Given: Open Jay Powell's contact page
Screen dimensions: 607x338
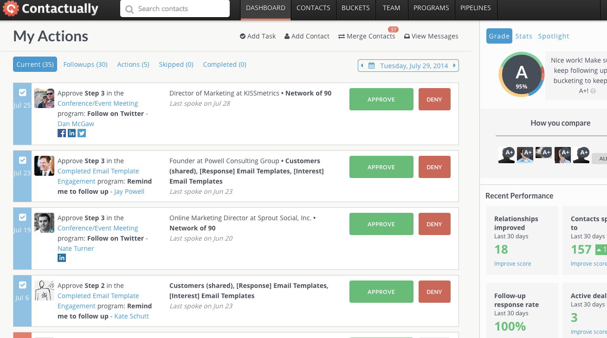Looking at the screenshot, I should [x=129, y=191].
